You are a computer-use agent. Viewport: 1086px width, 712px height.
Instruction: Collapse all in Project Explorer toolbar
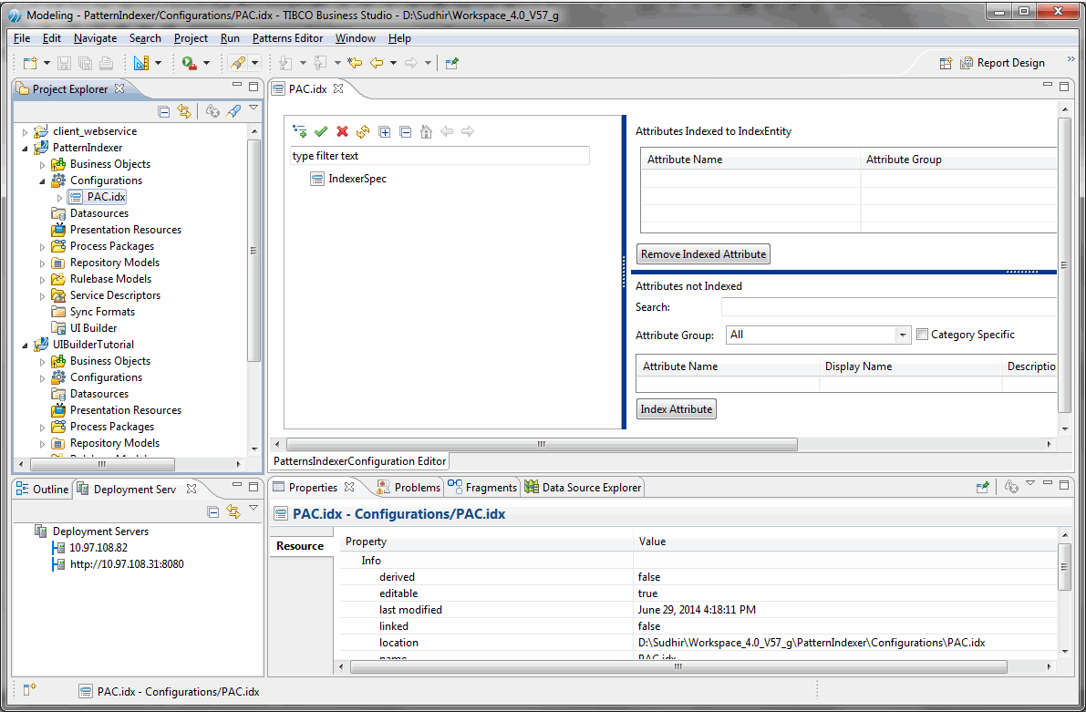pos(164,111)
